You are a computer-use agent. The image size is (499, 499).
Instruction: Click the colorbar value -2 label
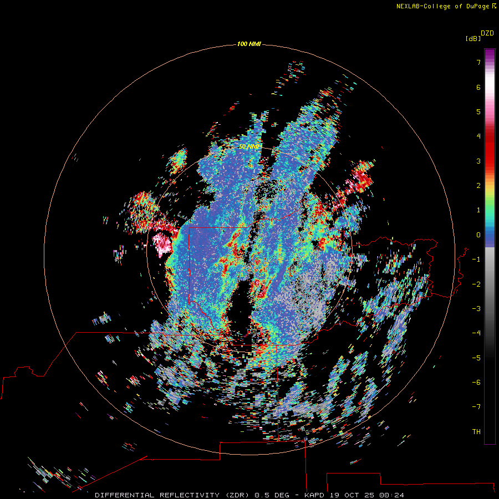pyautogui.click(x=476, y=284)
